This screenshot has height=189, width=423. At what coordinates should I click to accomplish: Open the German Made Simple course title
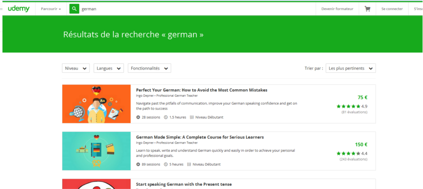pos(200,137)
